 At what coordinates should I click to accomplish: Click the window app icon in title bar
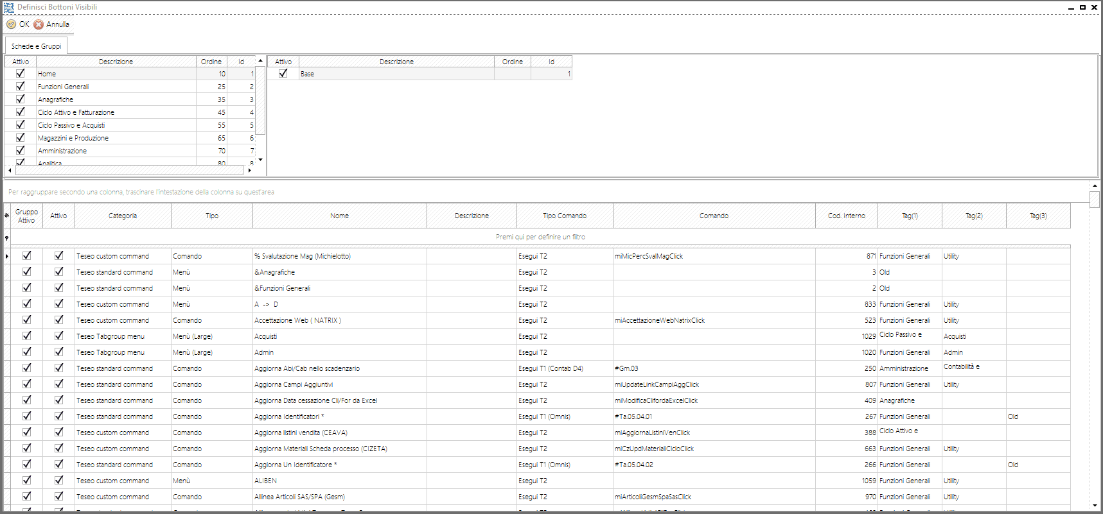[9, 7]
